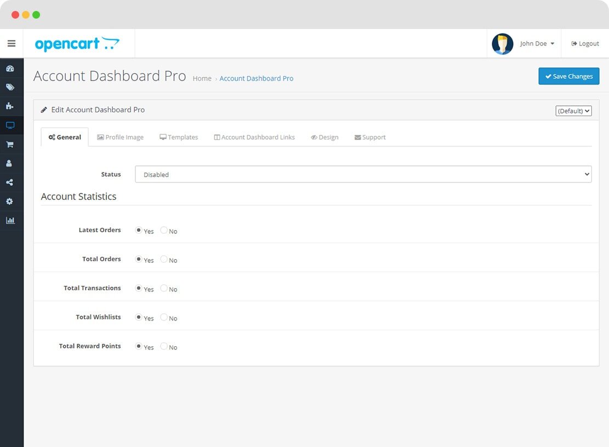Switch to the Account Dashboard Links tab
This screenshot has width=609, height=447.
254,137
